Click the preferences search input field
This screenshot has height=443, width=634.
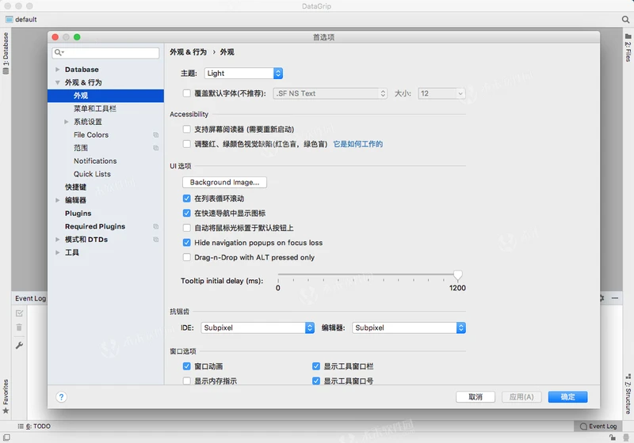click(105, 53)
